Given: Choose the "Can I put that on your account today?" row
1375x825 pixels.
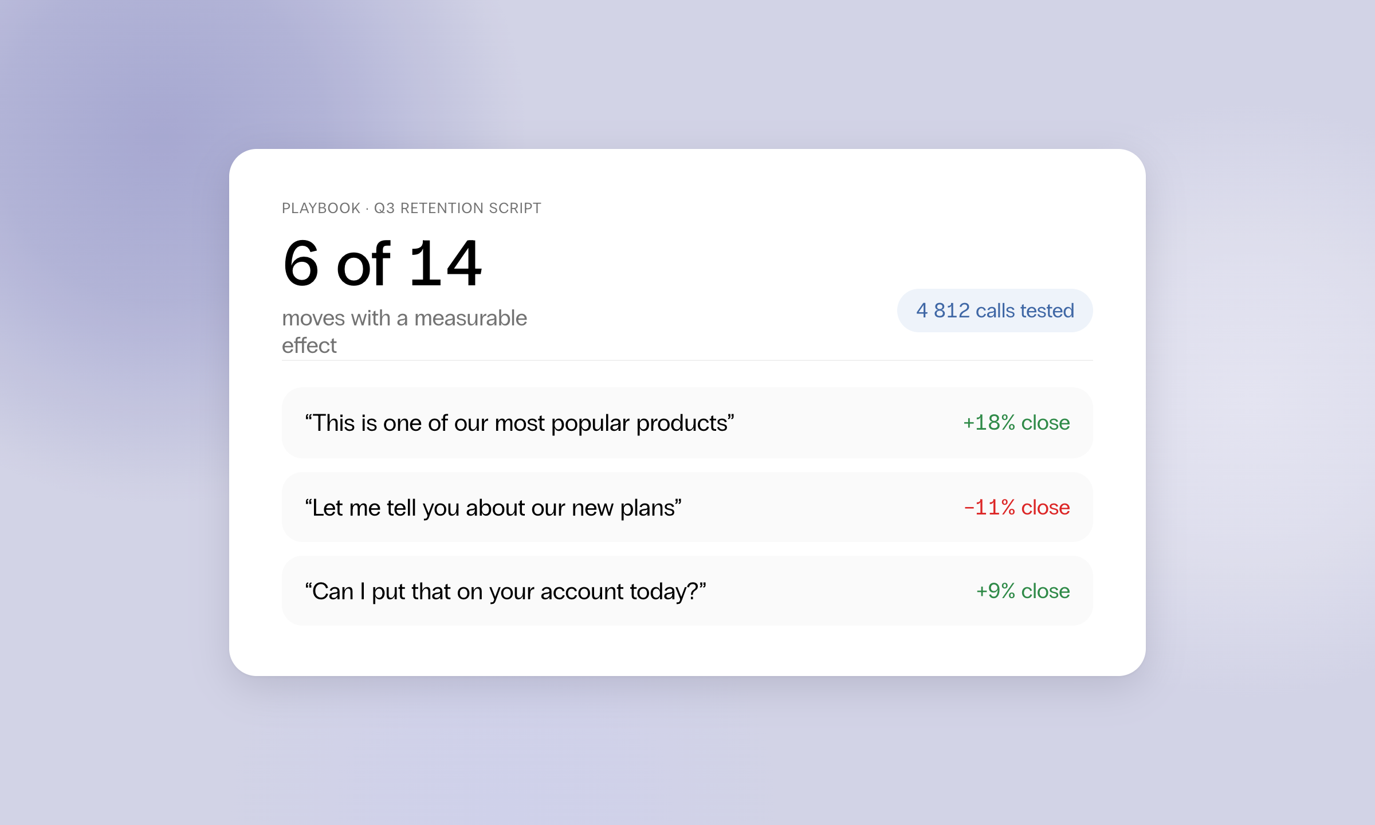Looking at the screenshot, I should click(687, 591).
